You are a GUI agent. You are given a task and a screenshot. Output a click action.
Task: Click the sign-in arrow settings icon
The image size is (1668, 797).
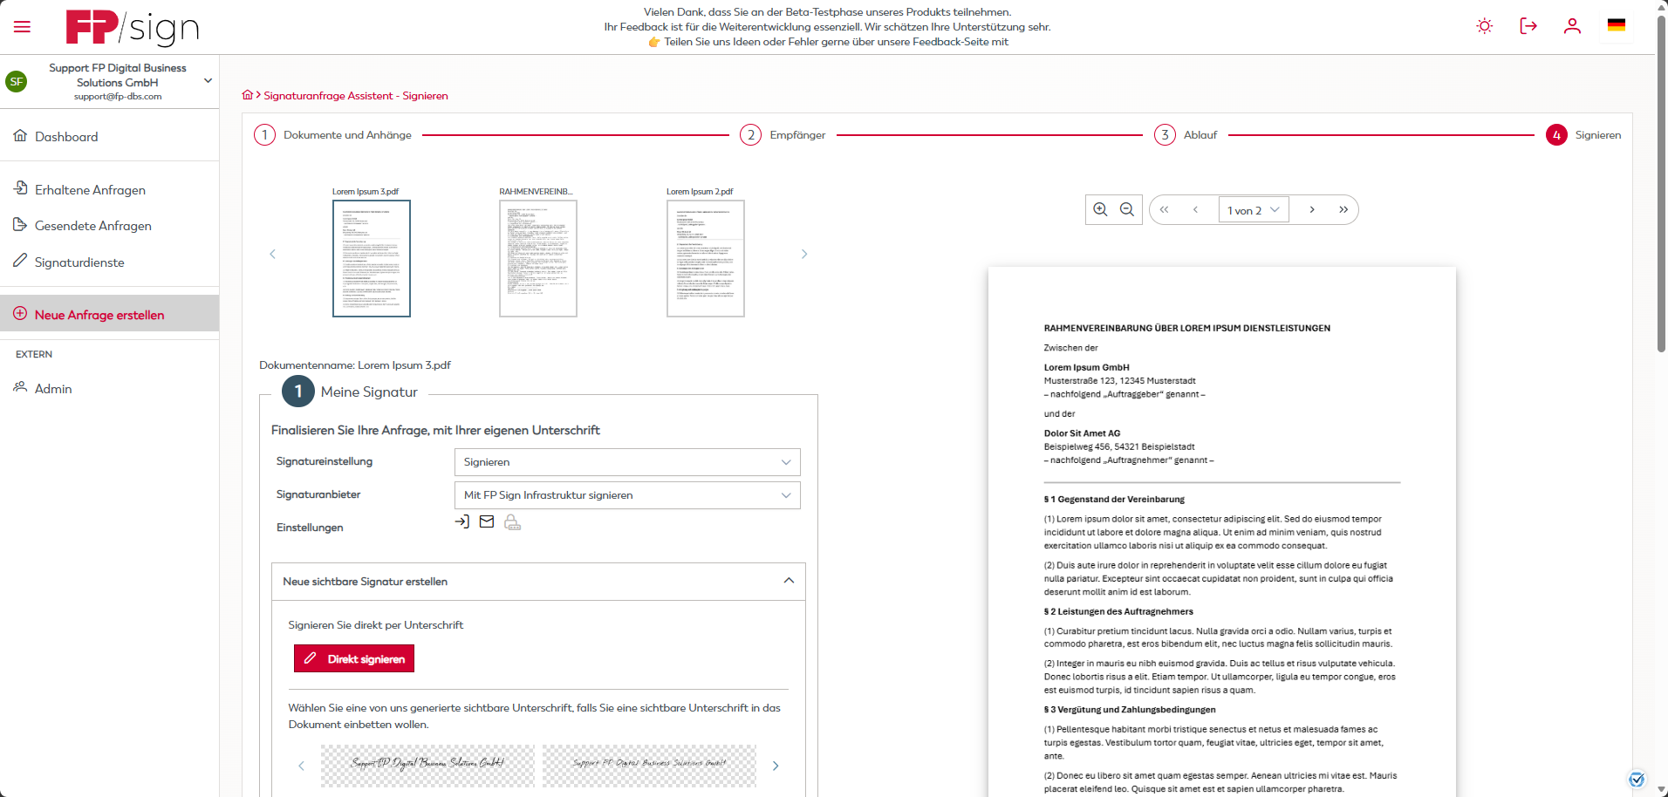(462, 521)
